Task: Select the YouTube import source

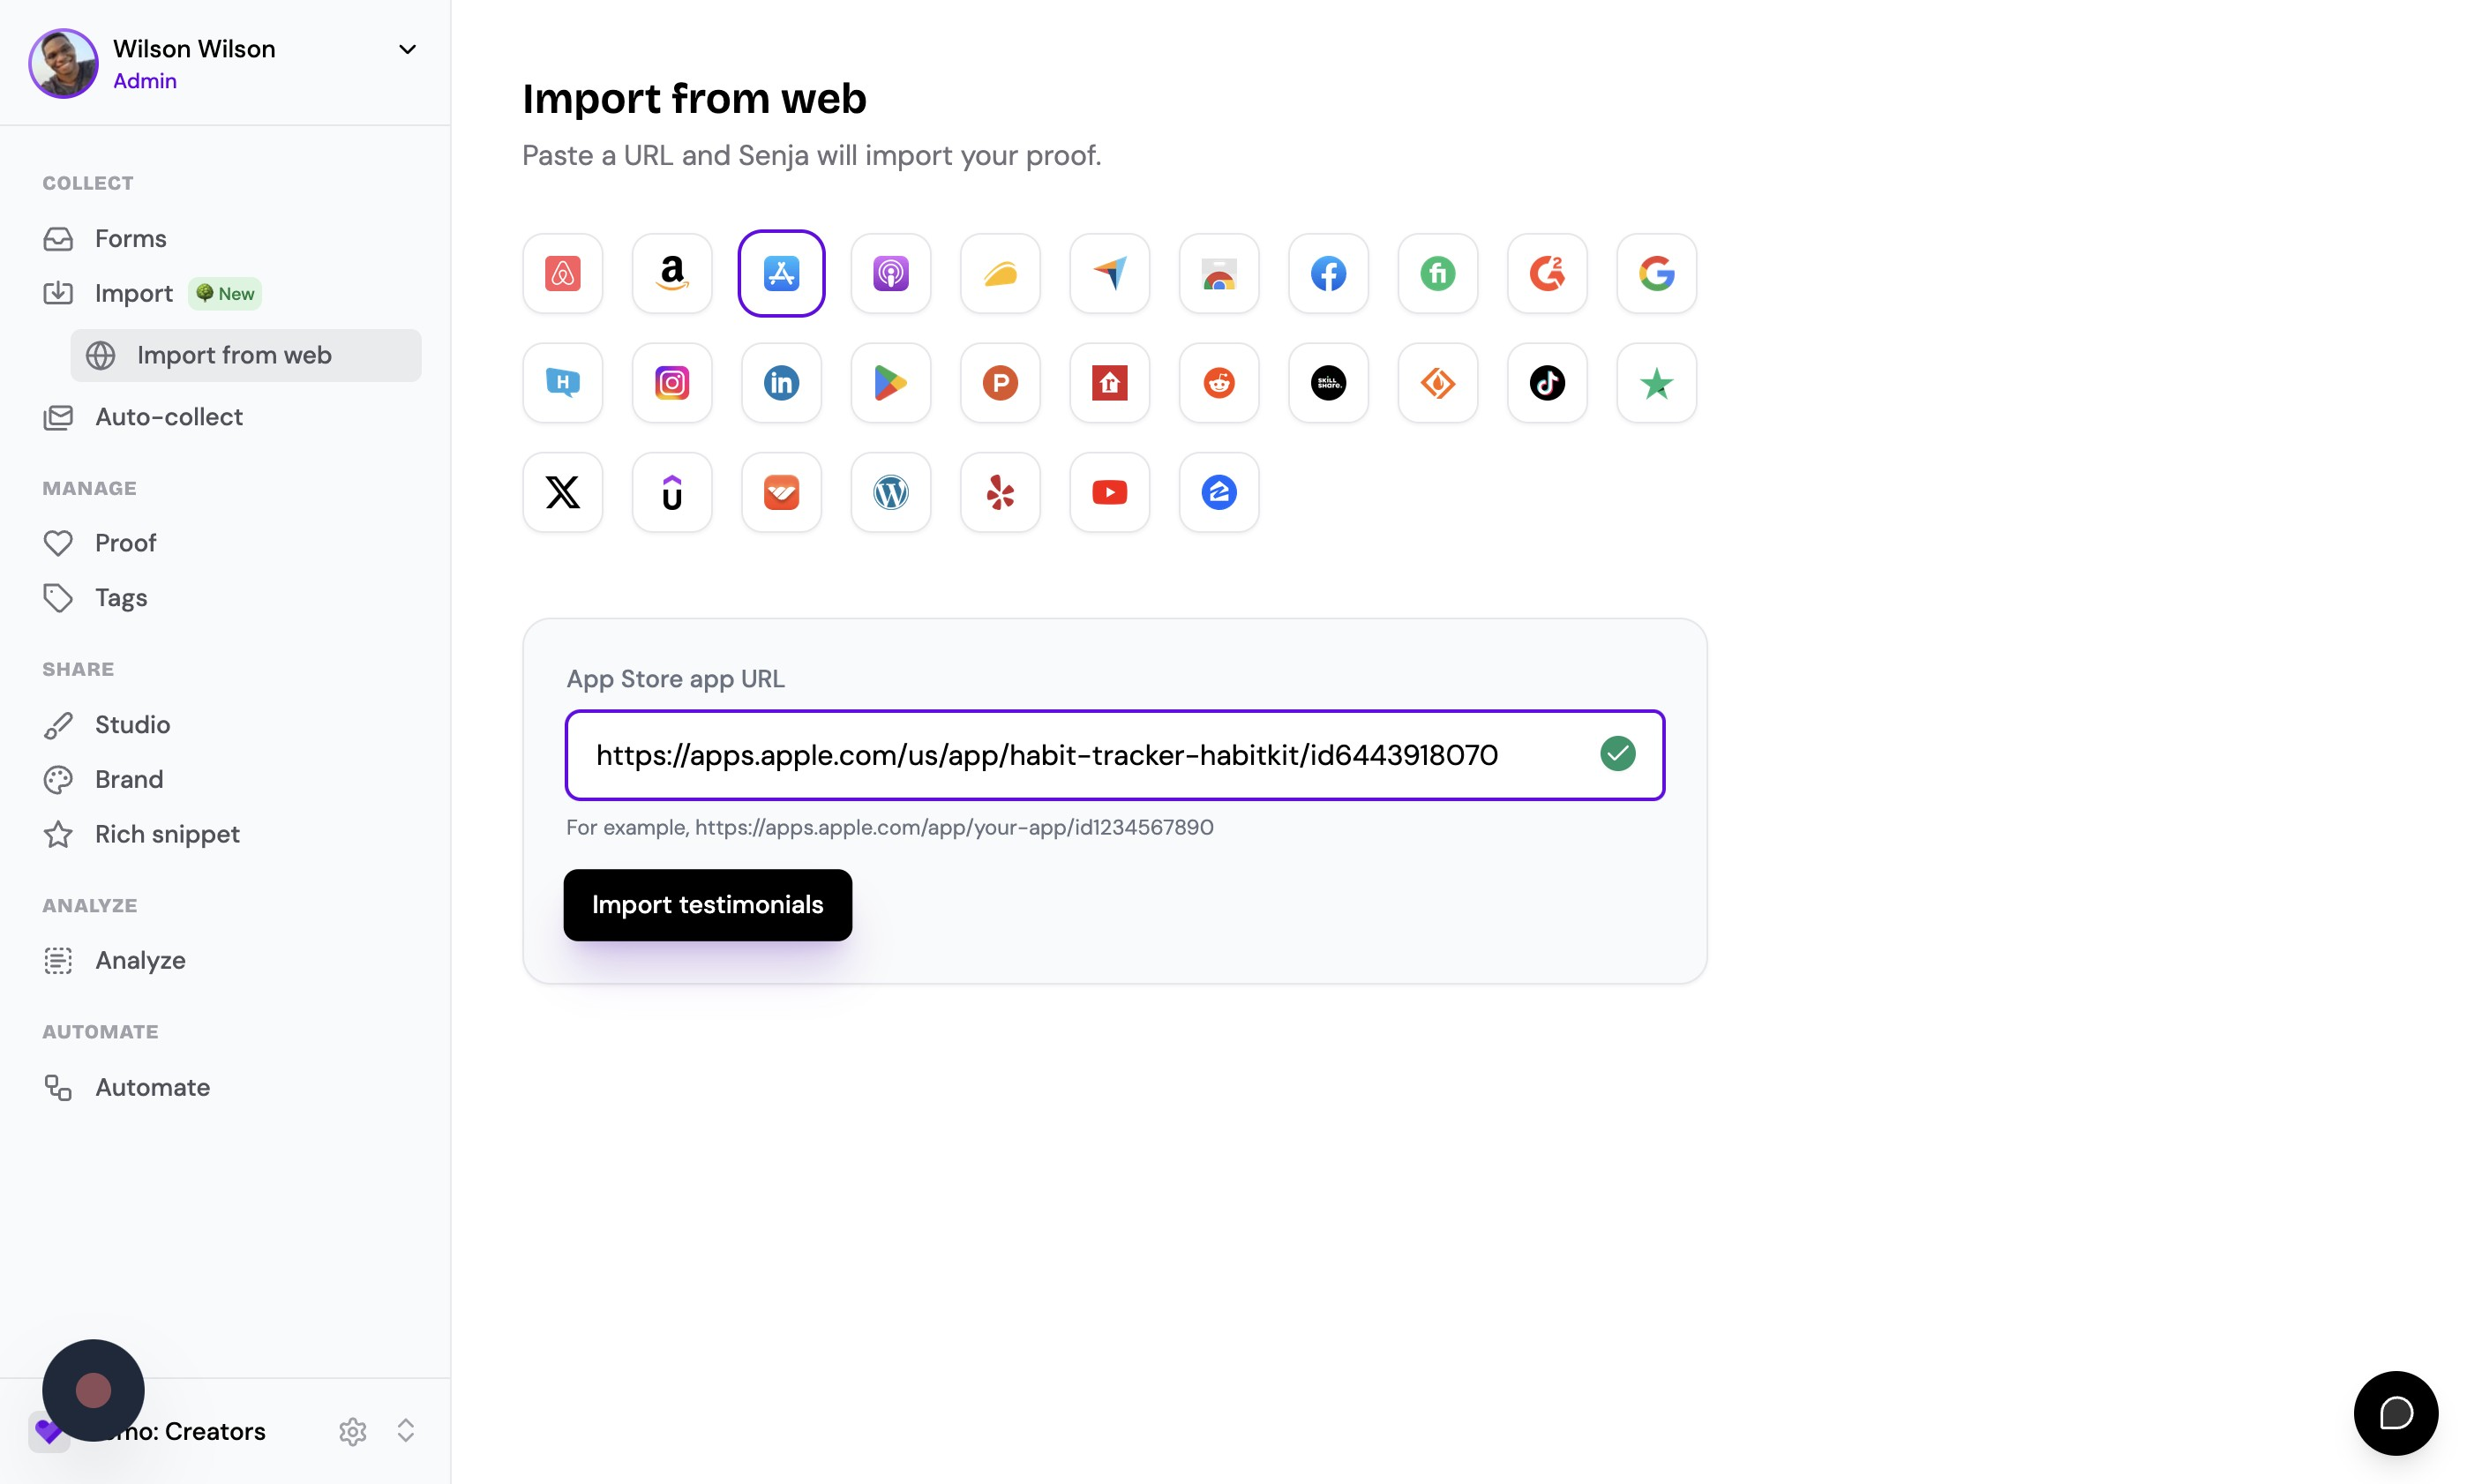Action: tap(1109, 492)
